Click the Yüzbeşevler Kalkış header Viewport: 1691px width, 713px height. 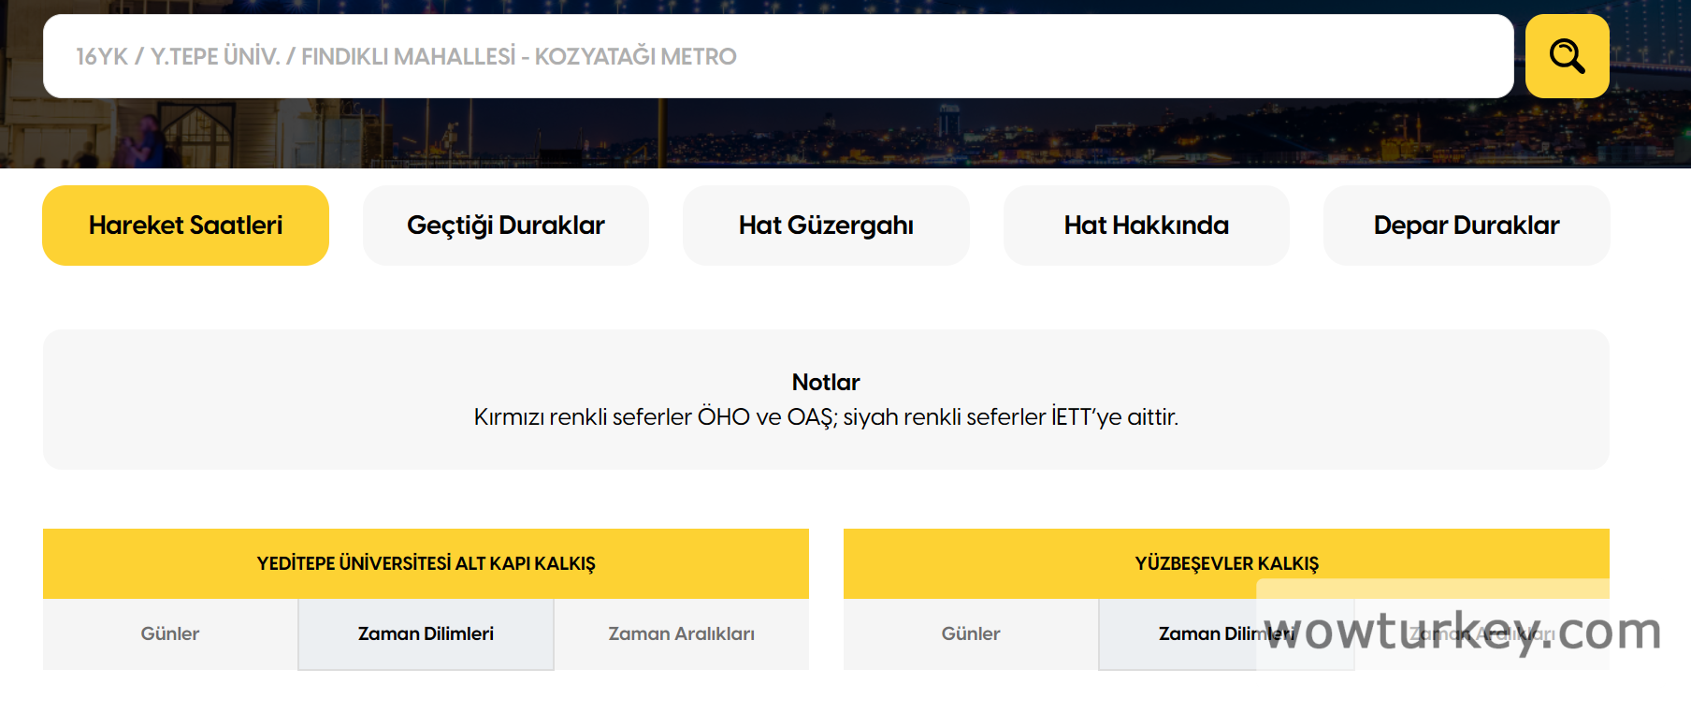1226,562
